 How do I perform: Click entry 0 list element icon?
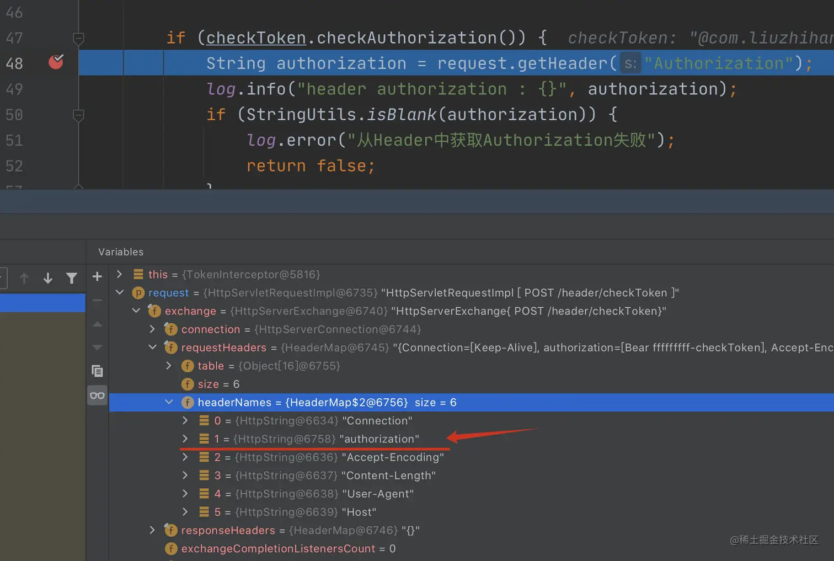(x=204, y=420)
